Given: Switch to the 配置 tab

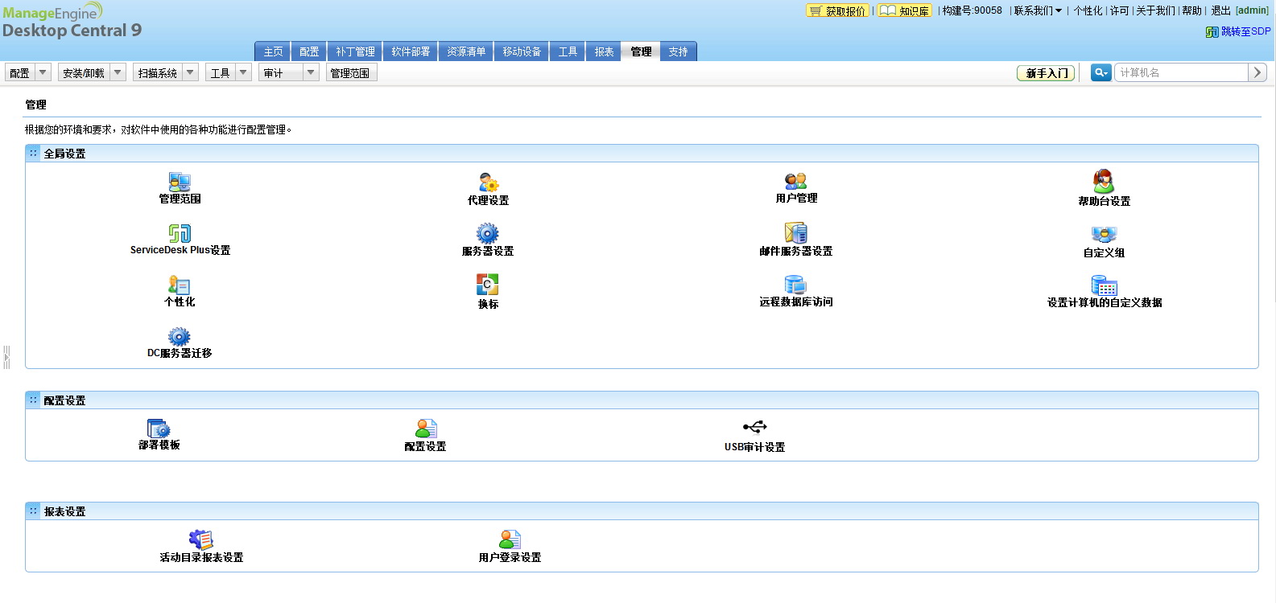Looking at the screenshot, I should [309, 51].
